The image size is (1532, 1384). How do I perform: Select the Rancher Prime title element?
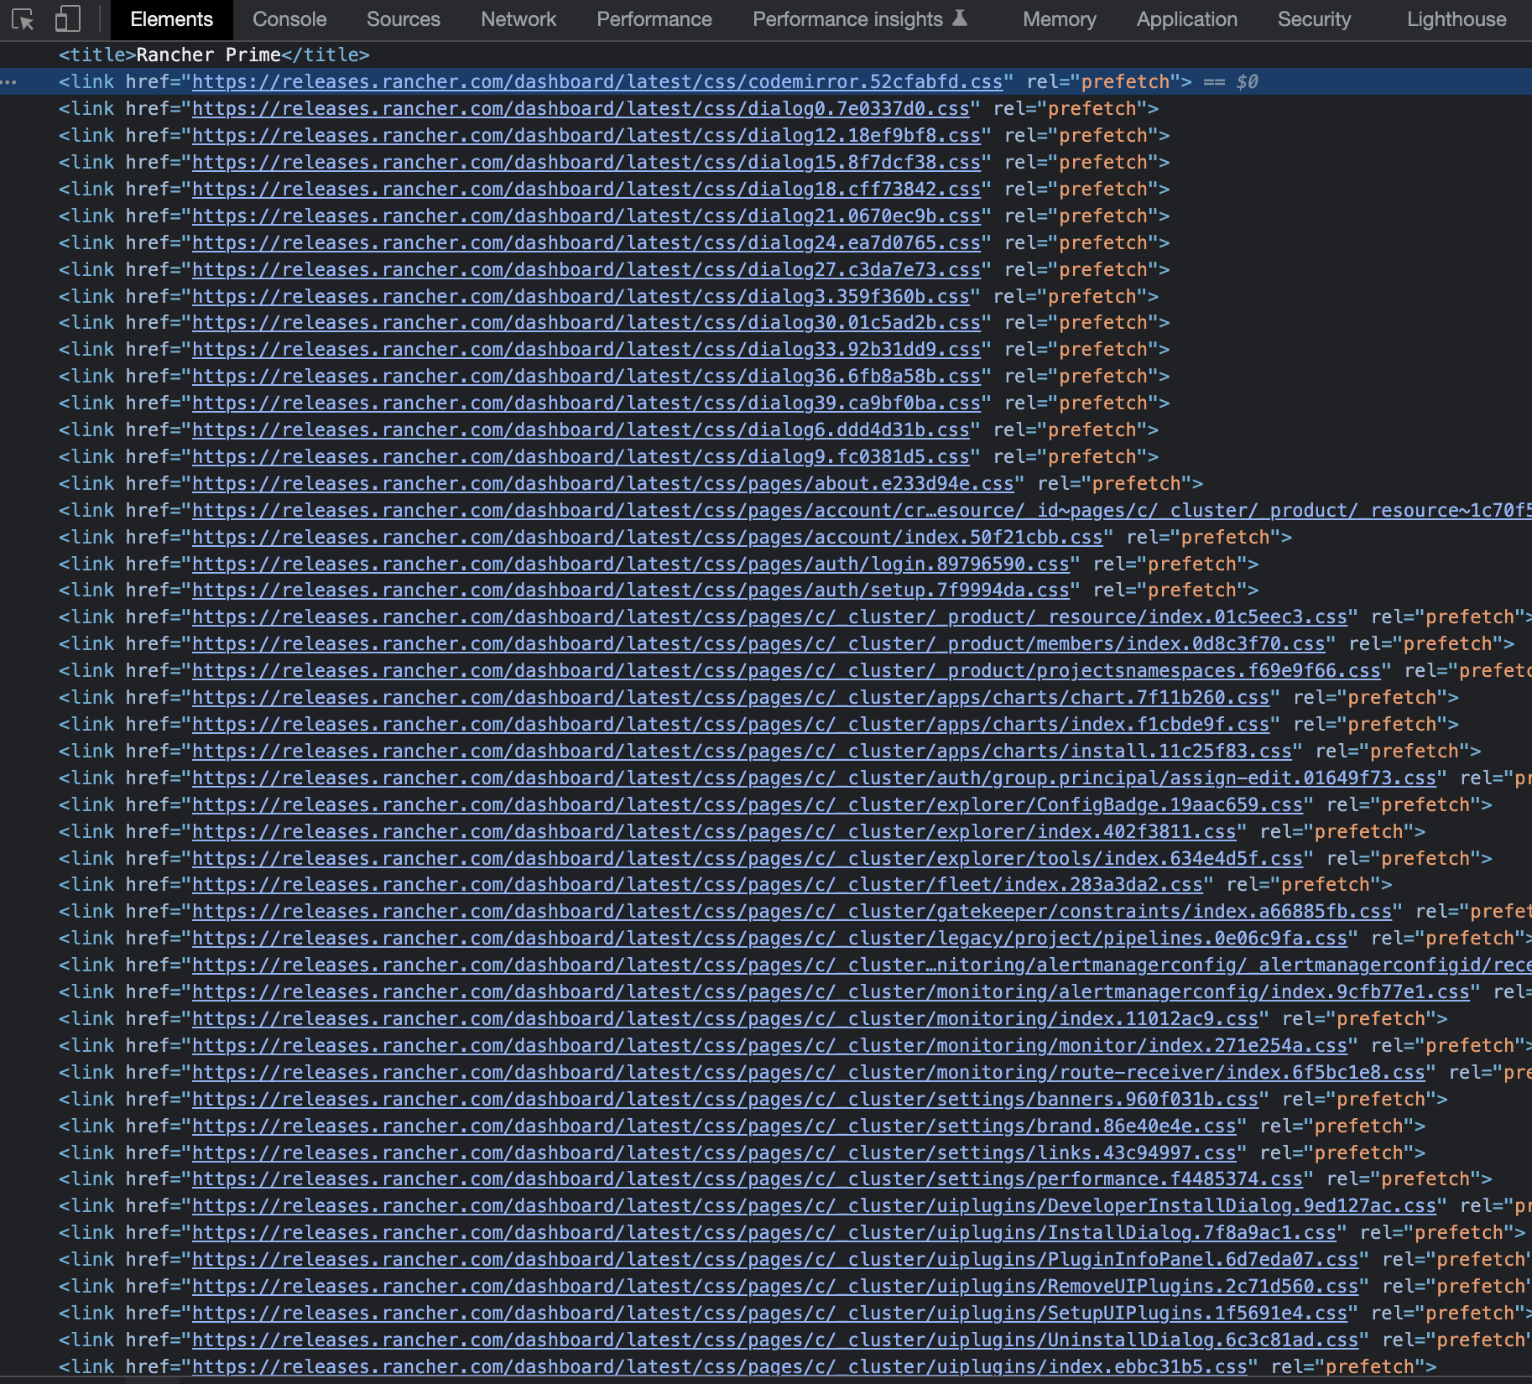[210, 55]
